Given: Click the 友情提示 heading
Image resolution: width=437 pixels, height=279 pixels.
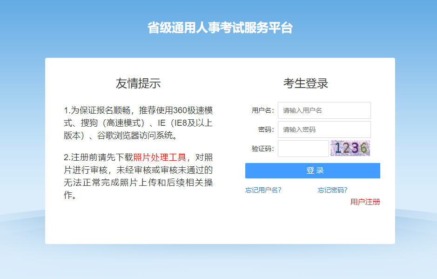Looking at the screenshot, I should [138, 83].
